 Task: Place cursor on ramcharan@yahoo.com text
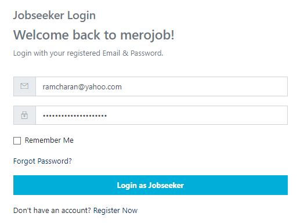coord(82,86)
